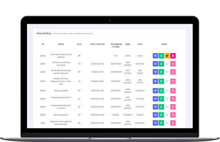Duplicate campaign 24861 with green copy icon
This screenshot has width=220, height=142.
click(161, 64)
